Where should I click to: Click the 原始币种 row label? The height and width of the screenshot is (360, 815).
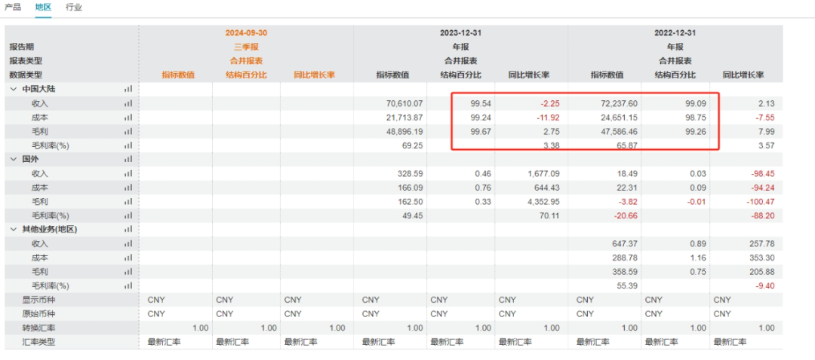(38, 314)
